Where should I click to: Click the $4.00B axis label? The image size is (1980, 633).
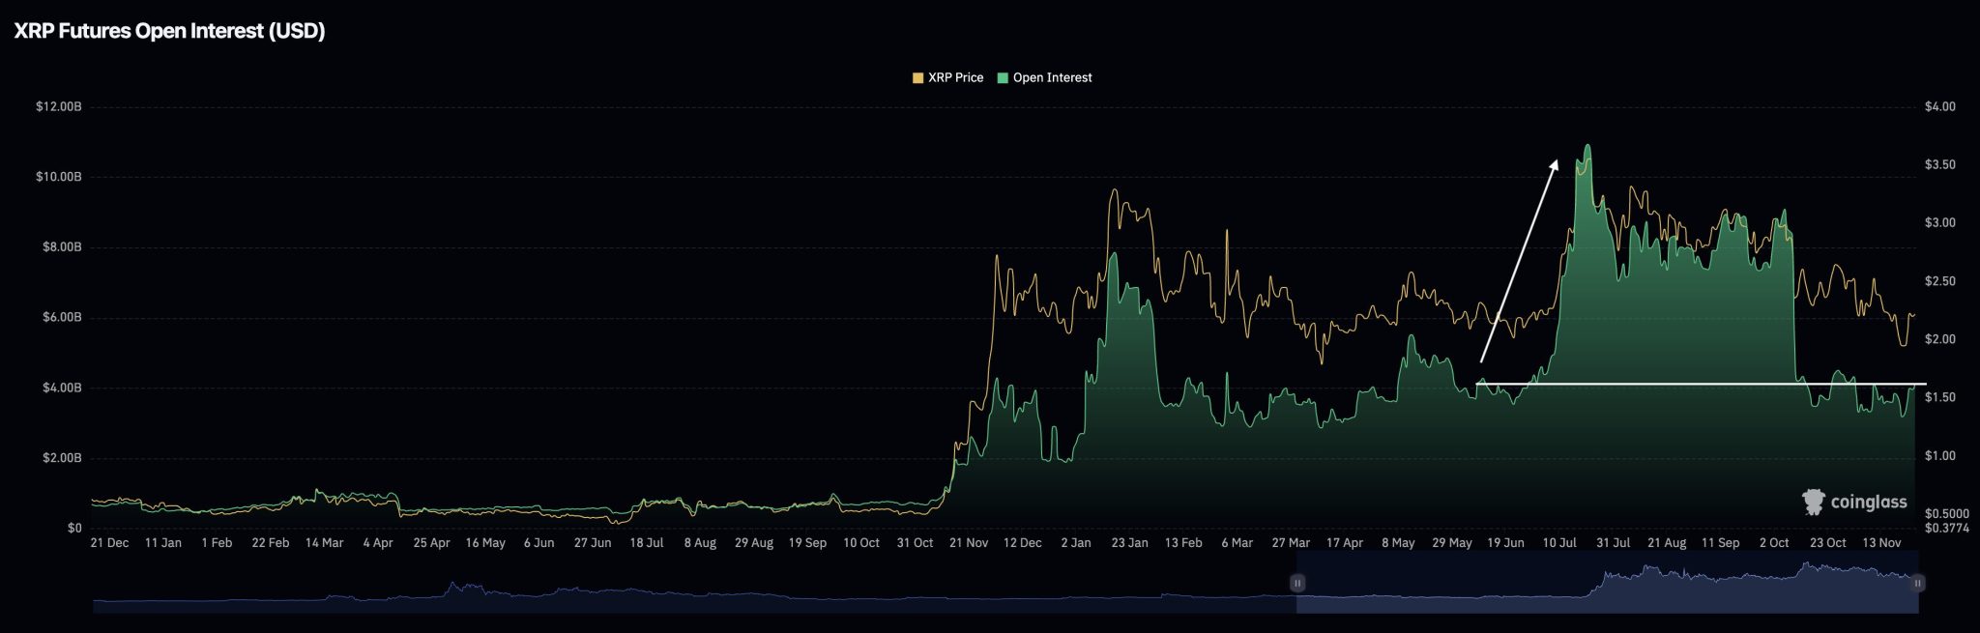[62, 388]
